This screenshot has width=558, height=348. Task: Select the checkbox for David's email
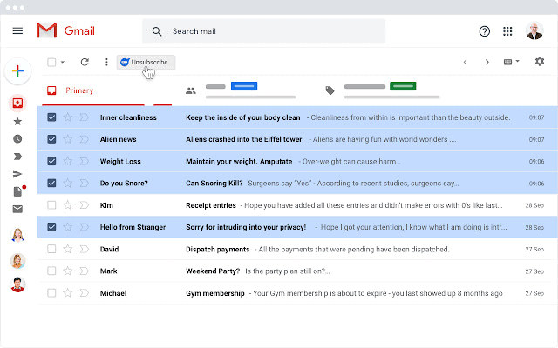(51, 249)
